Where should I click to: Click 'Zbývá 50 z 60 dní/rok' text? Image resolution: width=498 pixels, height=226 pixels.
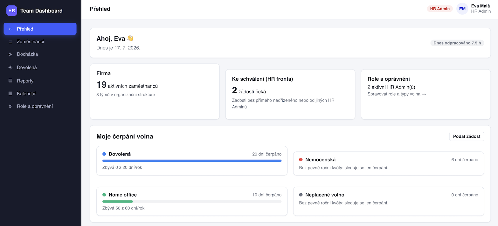point(123,208)
